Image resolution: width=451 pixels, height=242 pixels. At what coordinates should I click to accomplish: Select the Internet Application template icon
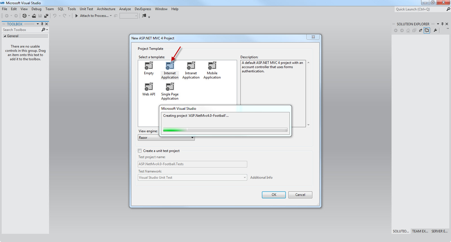pos(170,66)
